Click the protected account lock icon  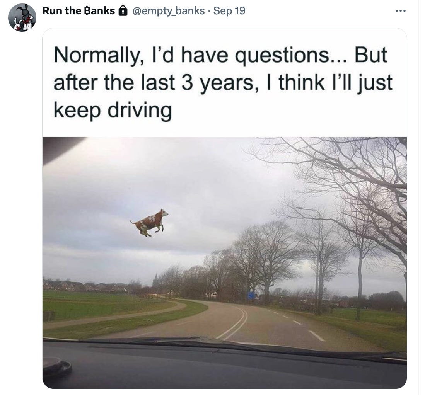click(x=124, y=11)
